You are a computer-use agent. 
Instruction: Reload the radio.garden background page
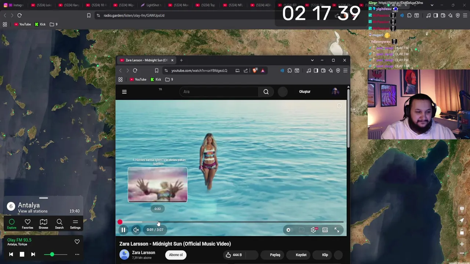point(19,15)
